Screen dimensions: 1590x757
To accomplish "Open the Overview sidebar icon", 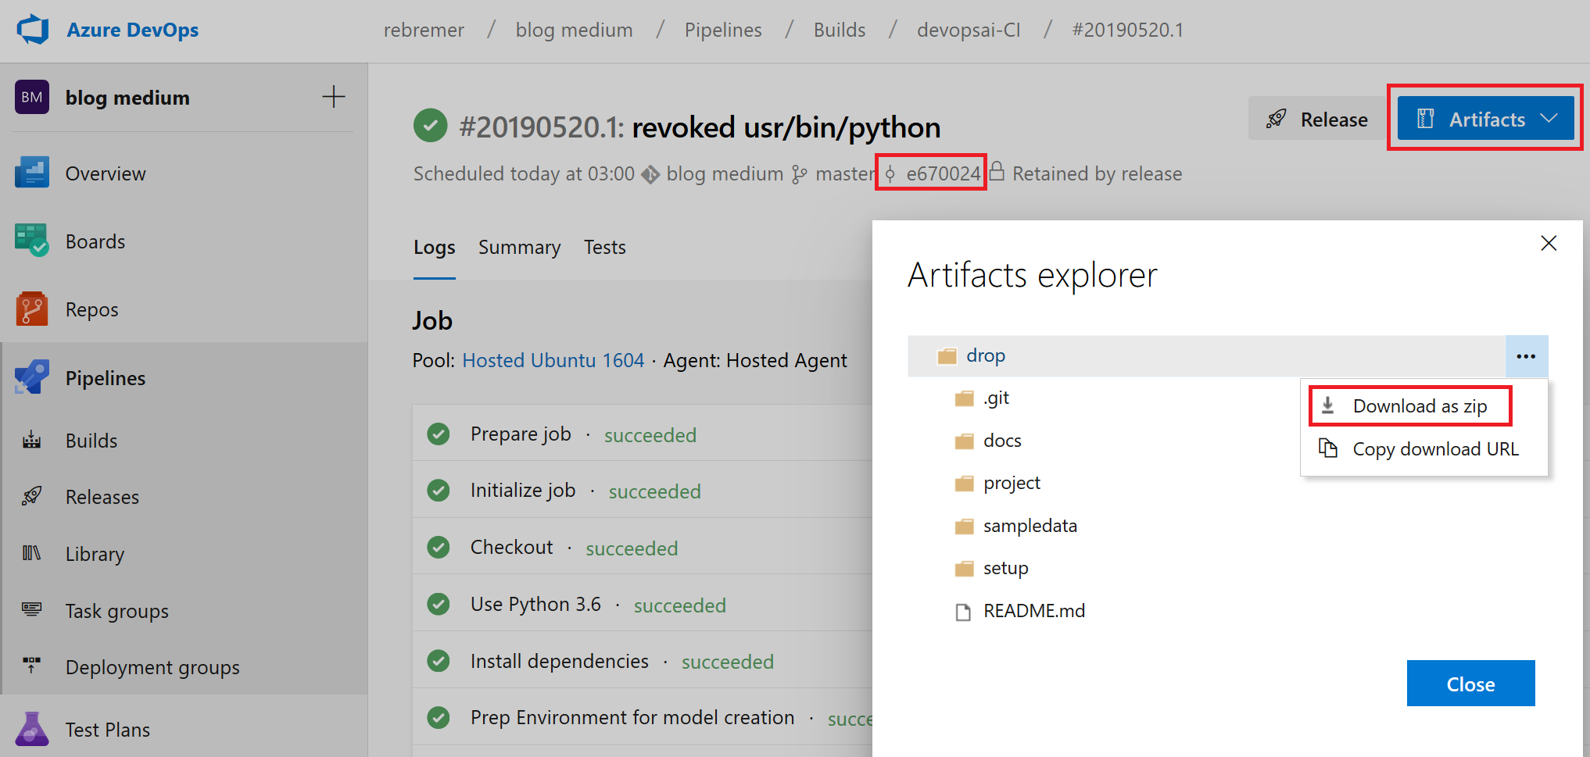I will pos(32,173).
